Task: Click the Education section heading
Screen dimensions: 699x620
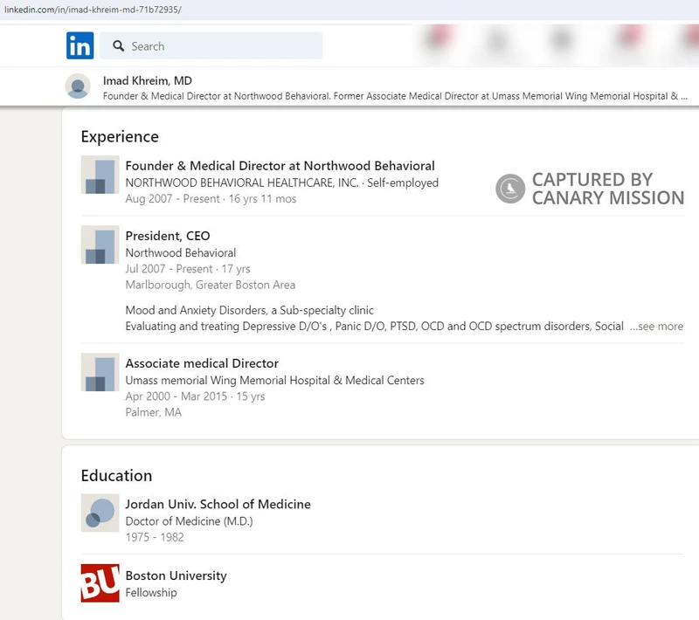Action: pyautogui.click(x=116, y=476)
